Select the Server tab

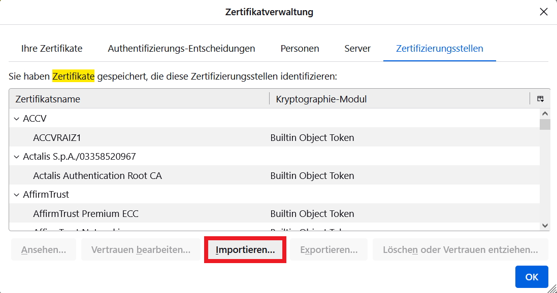(x=357, y=49)
